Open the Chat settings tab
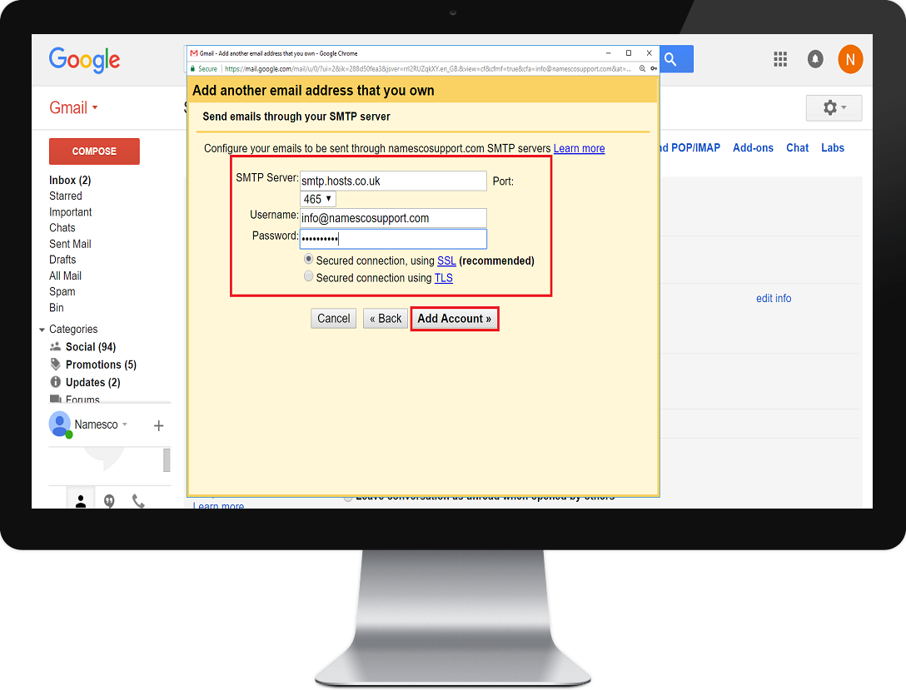906x690 pixels. coord(797,148)
